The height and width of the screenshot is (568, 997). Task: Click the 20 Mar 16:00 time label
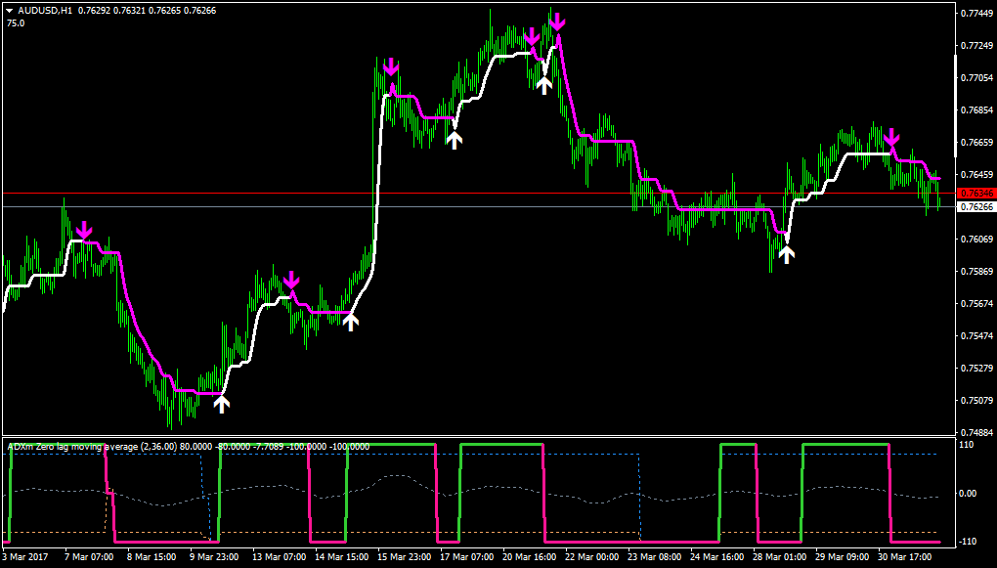pyautogui.click(x=529, y=557)
